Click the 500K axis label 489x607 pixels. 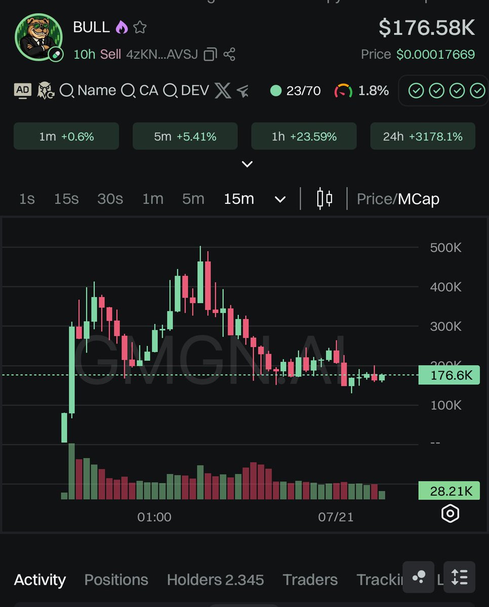446,248
